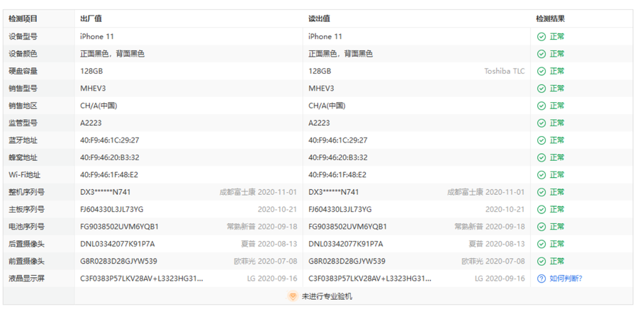Screen dimensions: 638x309
Task: Click the factory serial DX3******N741
Action: (x=106, y=192)
